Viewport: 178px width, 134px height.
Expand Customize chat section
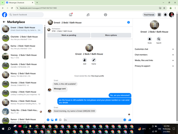point(154,49)
